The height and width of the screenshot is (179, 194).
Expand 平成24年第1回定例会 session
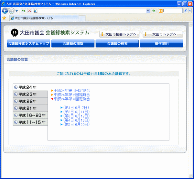[70, 91]
